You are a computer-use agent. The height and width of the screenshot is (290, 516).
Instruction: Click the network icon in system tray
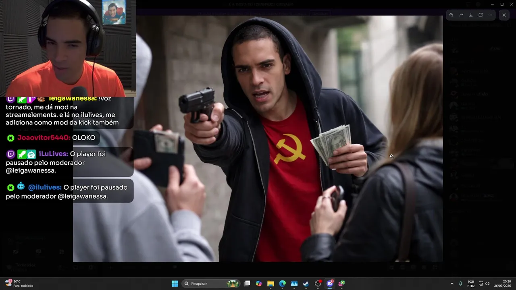point(481,284)
